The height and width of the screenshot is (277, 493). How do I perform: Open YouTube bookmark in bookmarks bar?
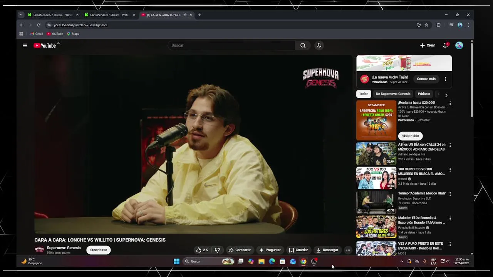click(x=55, y=34)
